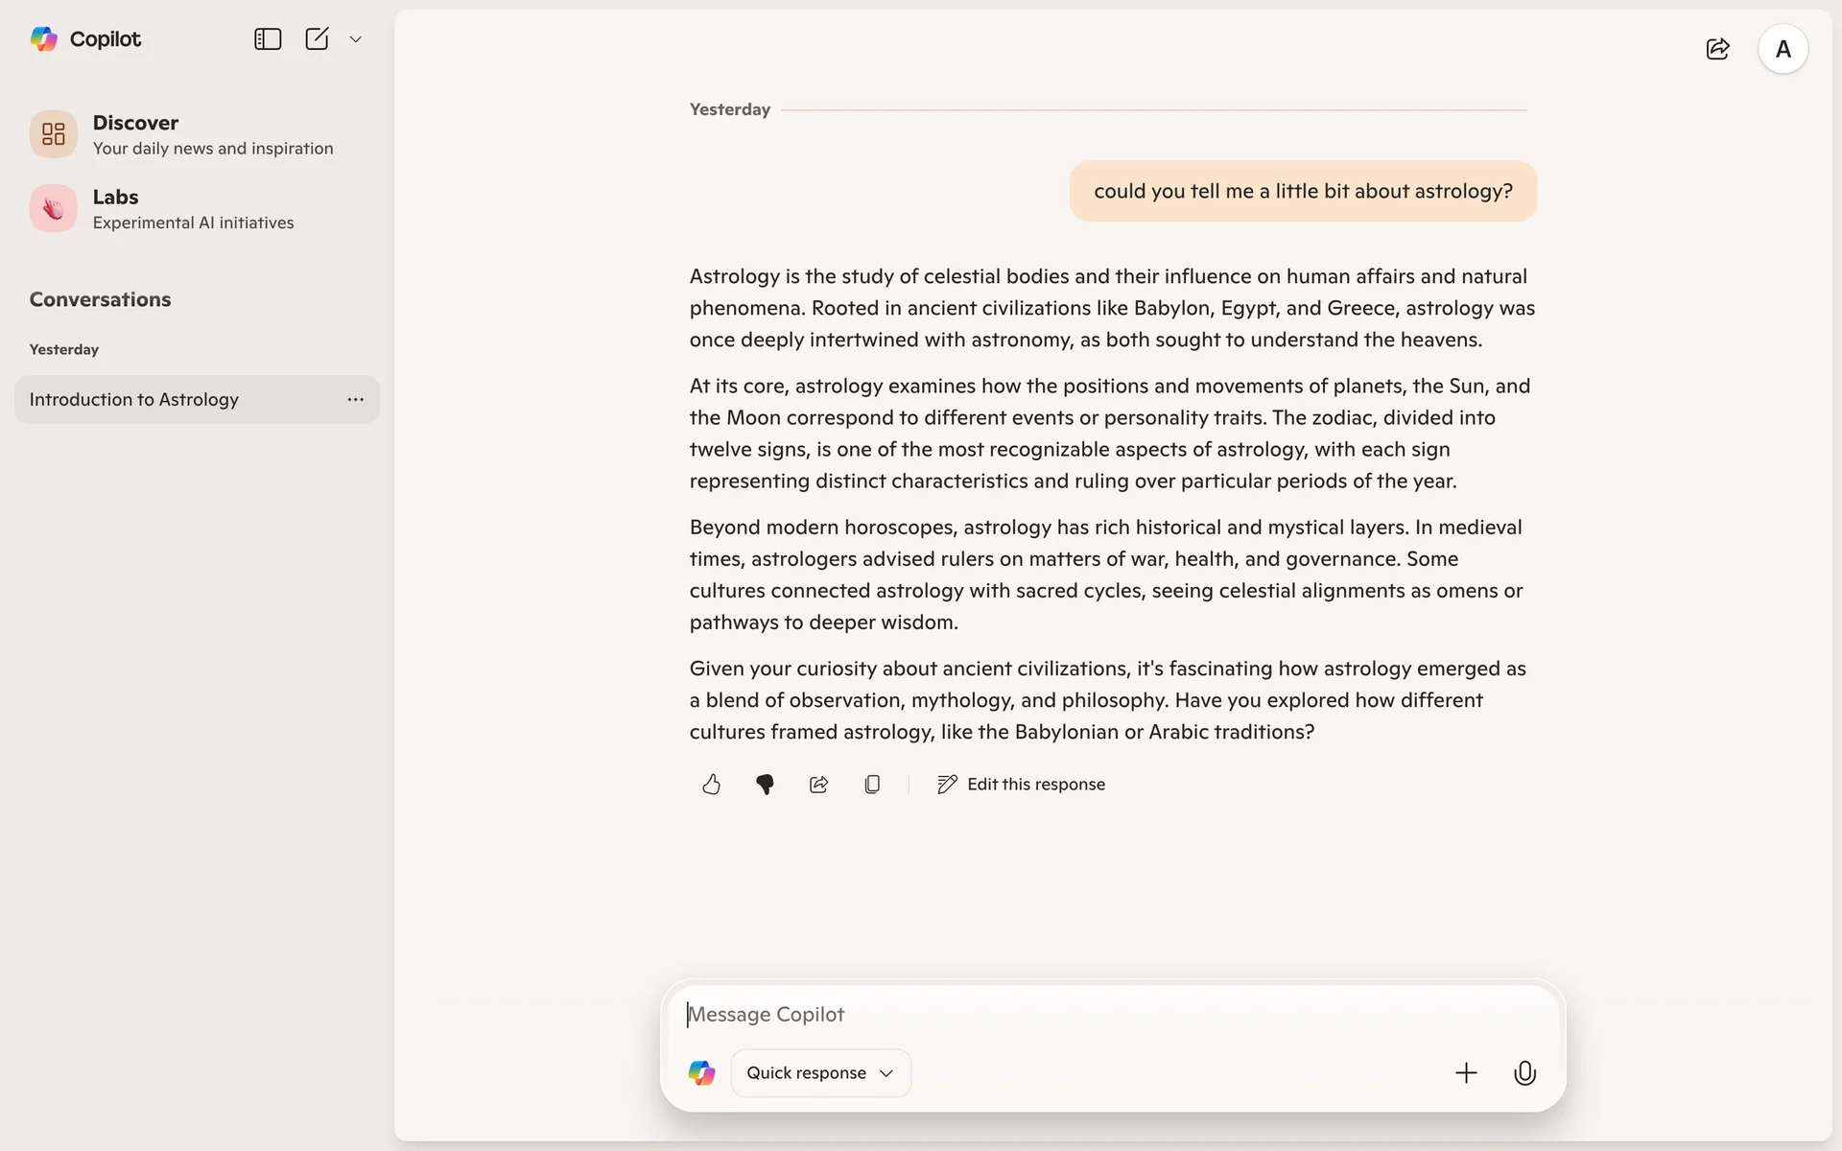Click the plus icon to add attachment
Image resolution: width=1842 pixels, height=1151 pixels.
[x=1466, y=1073]
